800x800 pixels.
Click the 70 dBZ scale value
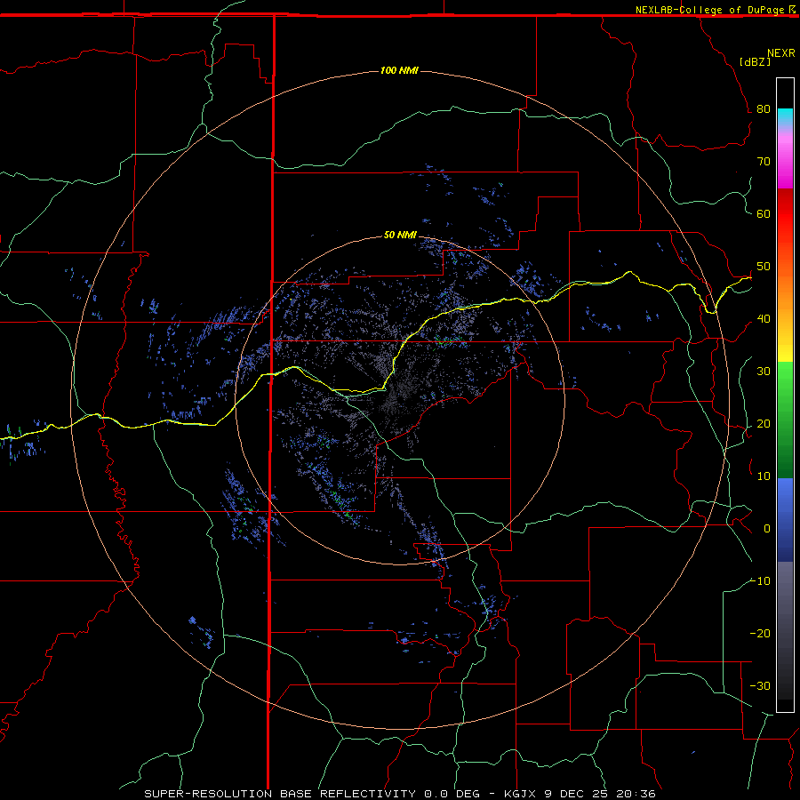(764, 162)
